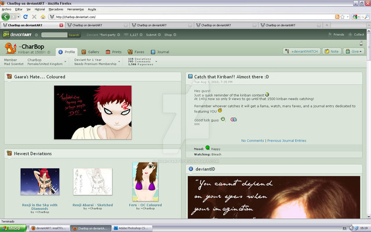Open the address bar history dropdown arrow
This screenshot has height=232, width=371.
(x=348, y=17)
